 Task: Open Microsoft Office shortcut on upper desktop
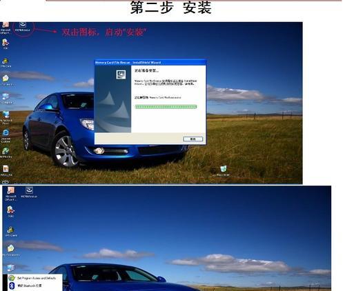pyautogui.click(x=6, y=28)
